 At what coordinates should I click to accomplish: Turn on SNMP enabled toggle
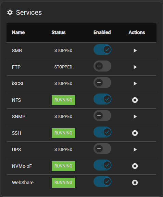[102, 116]
